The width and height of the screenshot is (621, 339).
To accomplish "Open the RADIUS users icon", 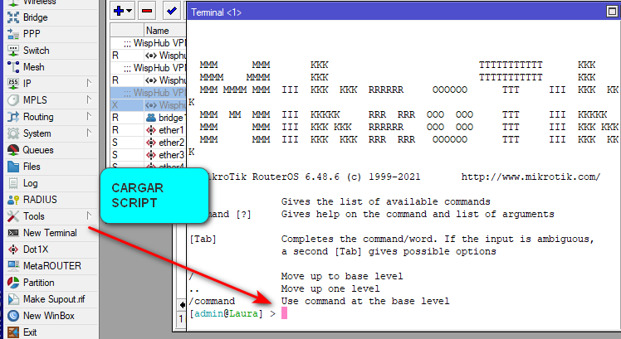I will (13, 200).
